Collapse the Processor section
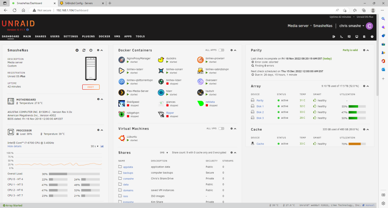 tap(102, 130)
